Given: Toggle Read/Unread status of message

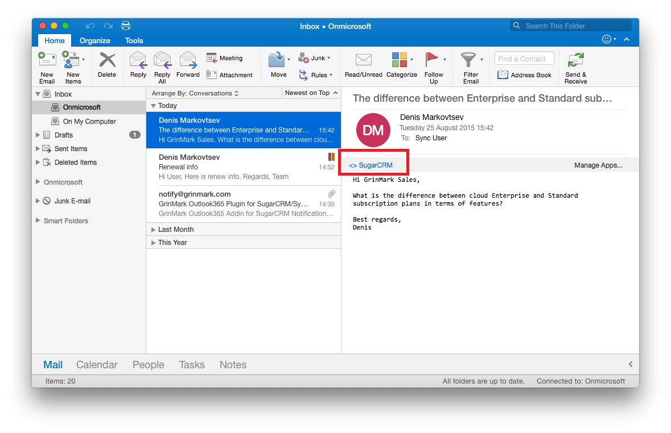Looking at the screenshot, I should tap(363, 60).
